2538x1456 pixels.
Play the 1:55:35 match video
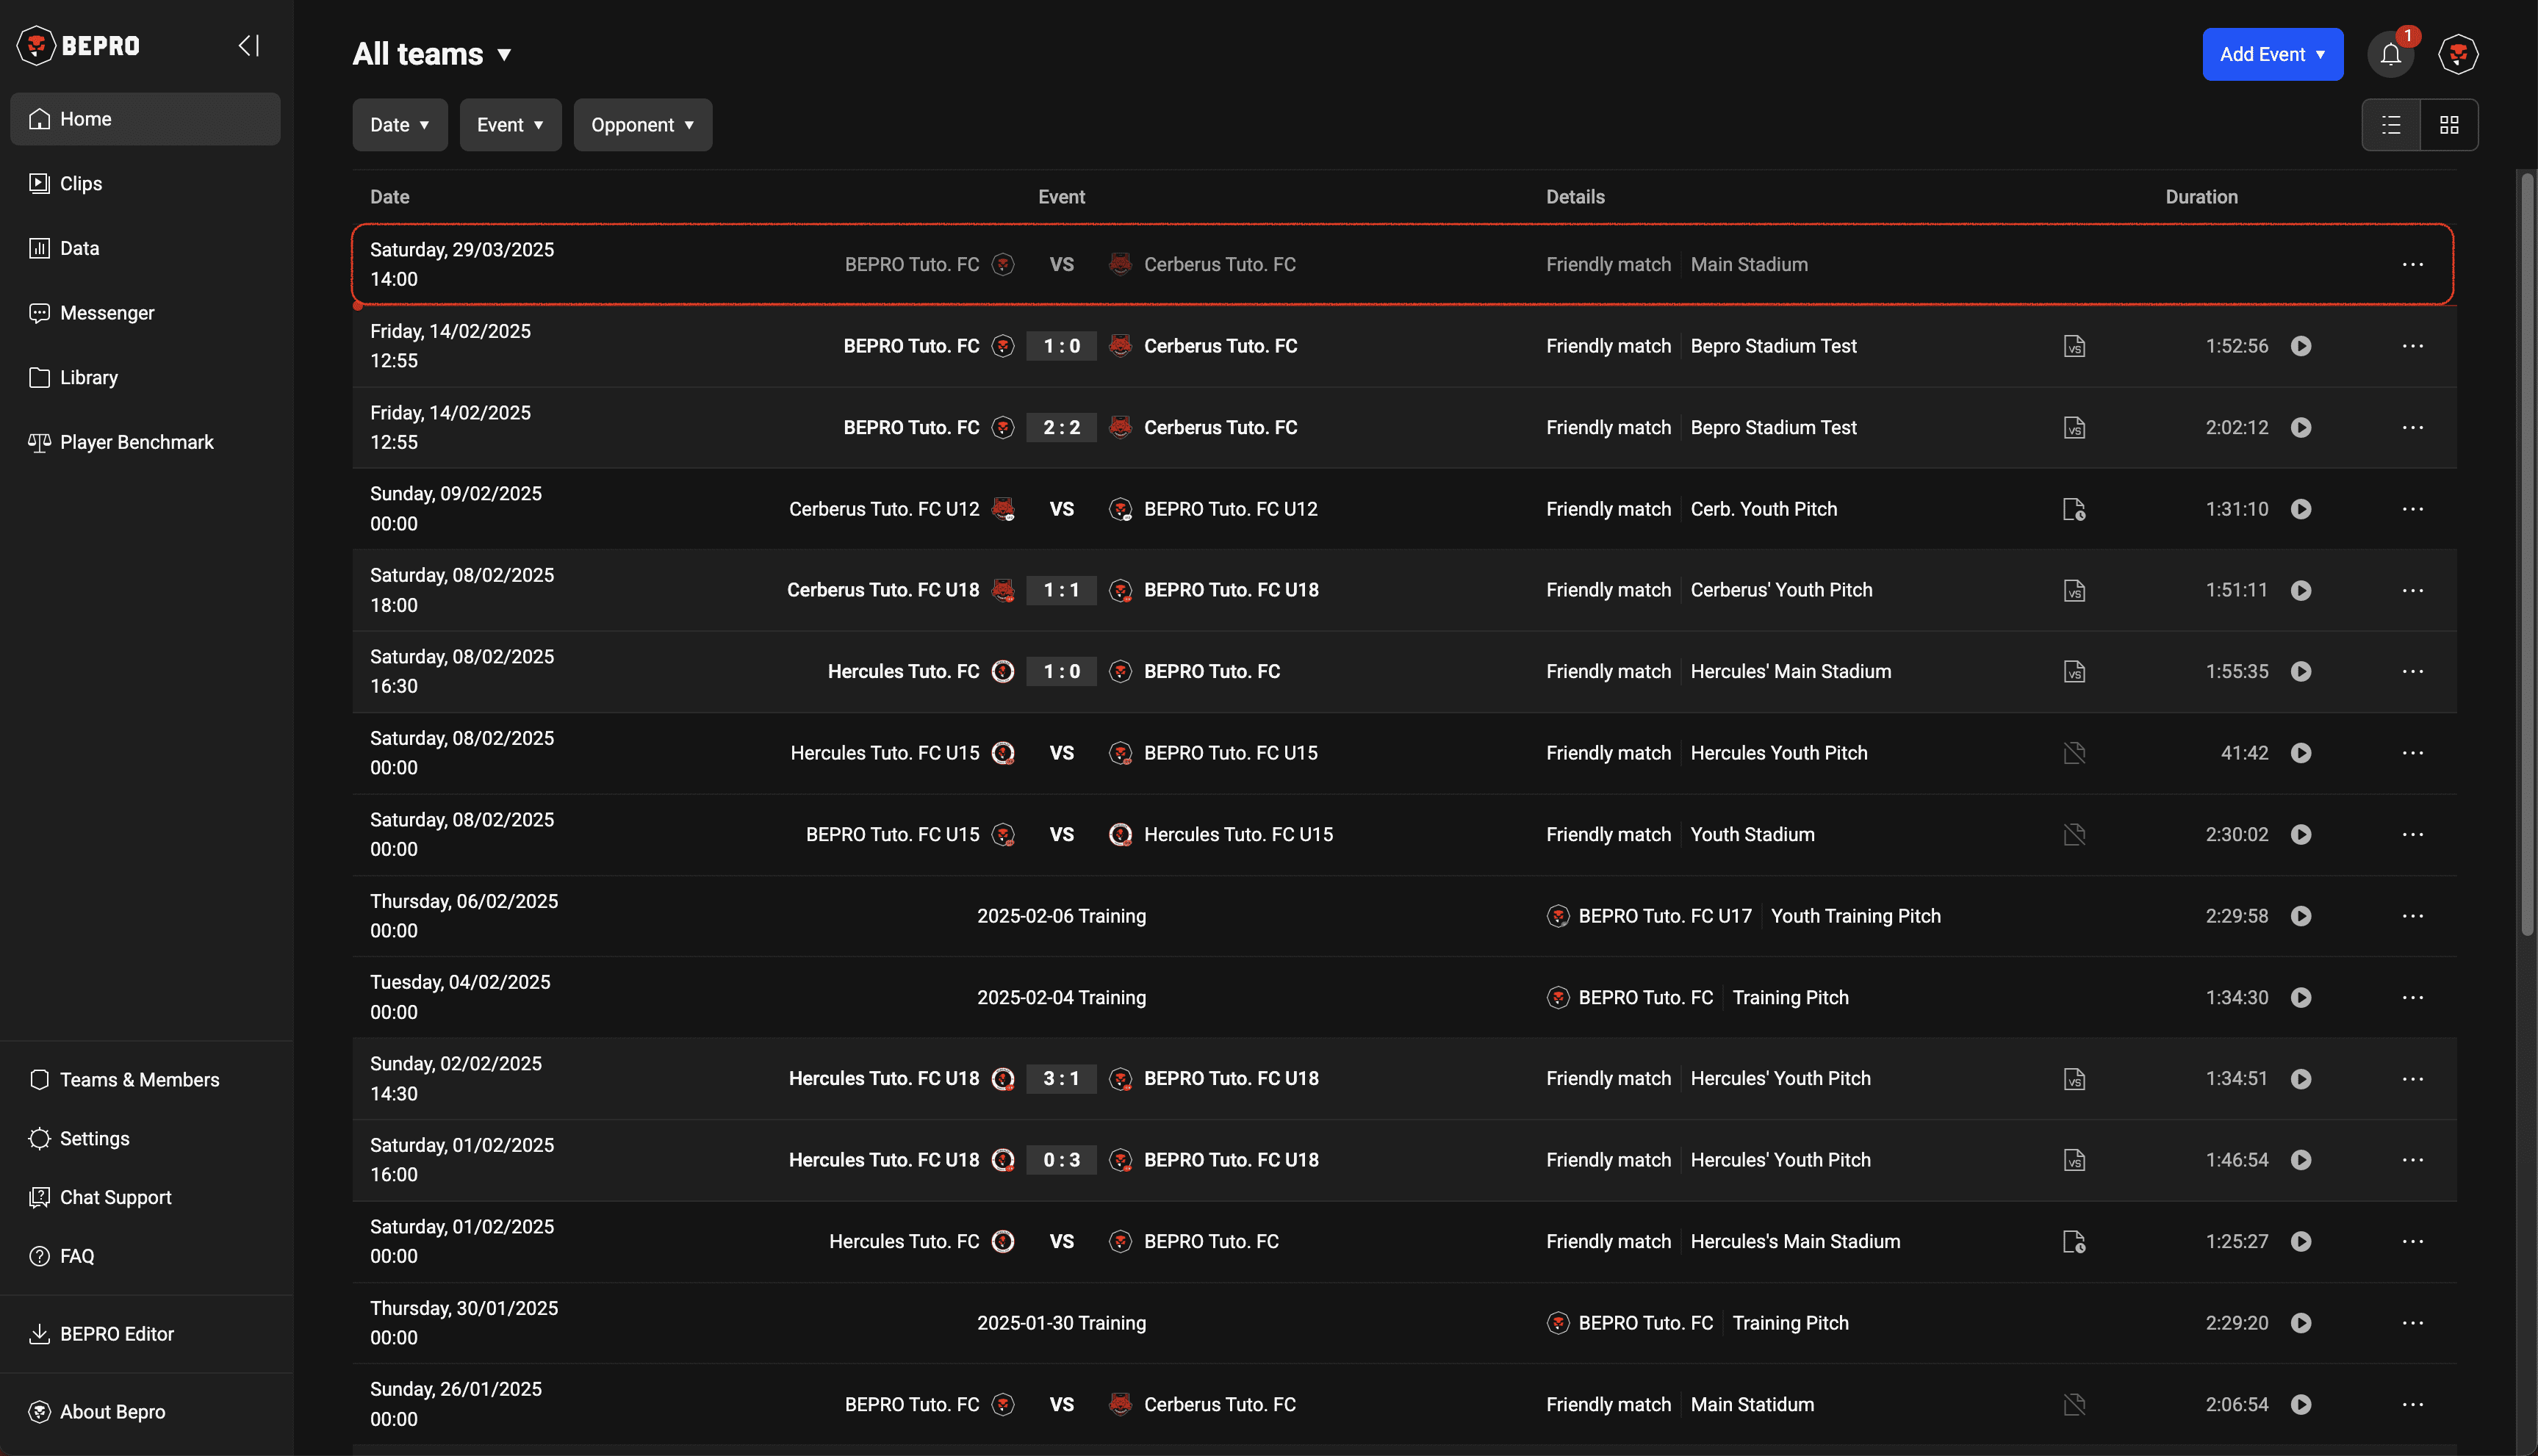pos(2301,672)
